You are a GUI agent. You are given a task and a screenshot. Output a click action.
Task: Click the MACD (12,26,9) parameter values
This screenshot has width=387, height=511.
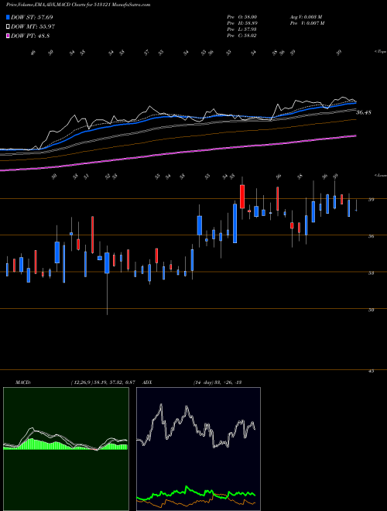coord(103,382)
